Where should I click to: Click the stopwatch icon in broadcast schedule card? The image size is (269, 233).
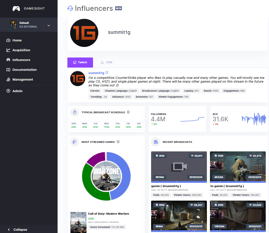[75, 112]
